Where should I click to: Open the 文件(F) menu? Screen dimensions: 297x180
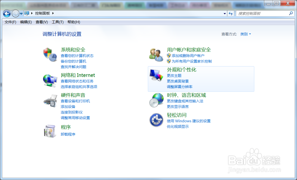point(10,22)
